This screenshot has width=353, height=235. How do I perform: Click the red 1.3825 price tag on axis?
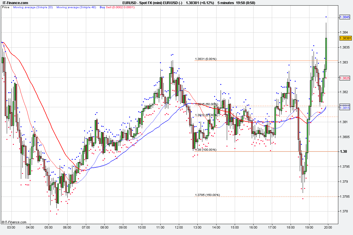(x=344, y=78)
